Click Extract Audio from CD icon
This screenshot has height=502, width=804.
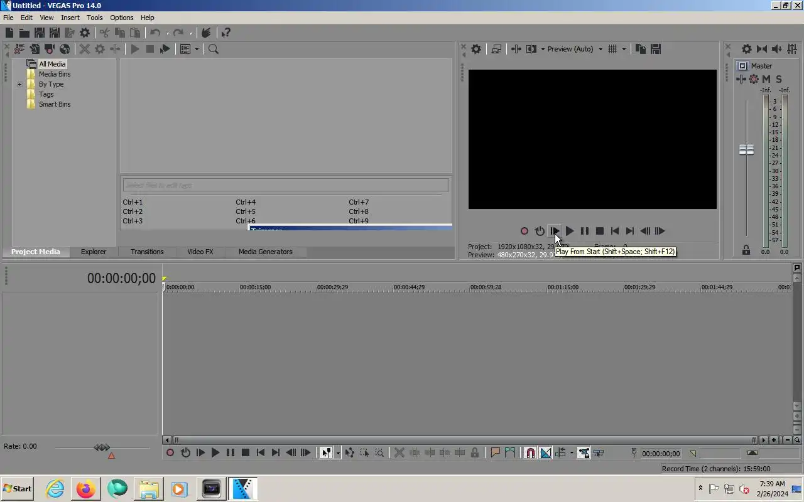[x=65, y=49]
